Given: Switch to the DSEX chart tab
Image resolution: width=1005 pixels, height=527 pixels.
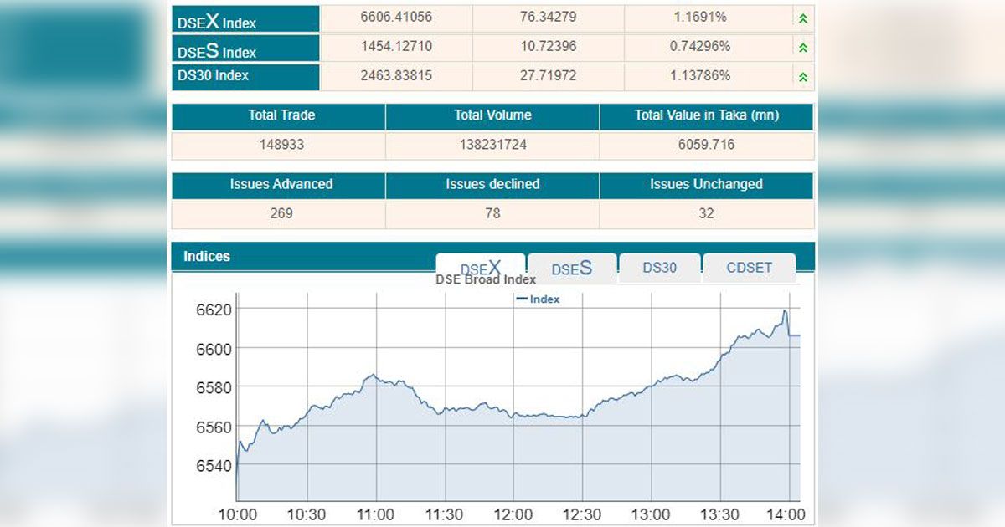Looking at the screenshot, I should (x=481, y=269).
